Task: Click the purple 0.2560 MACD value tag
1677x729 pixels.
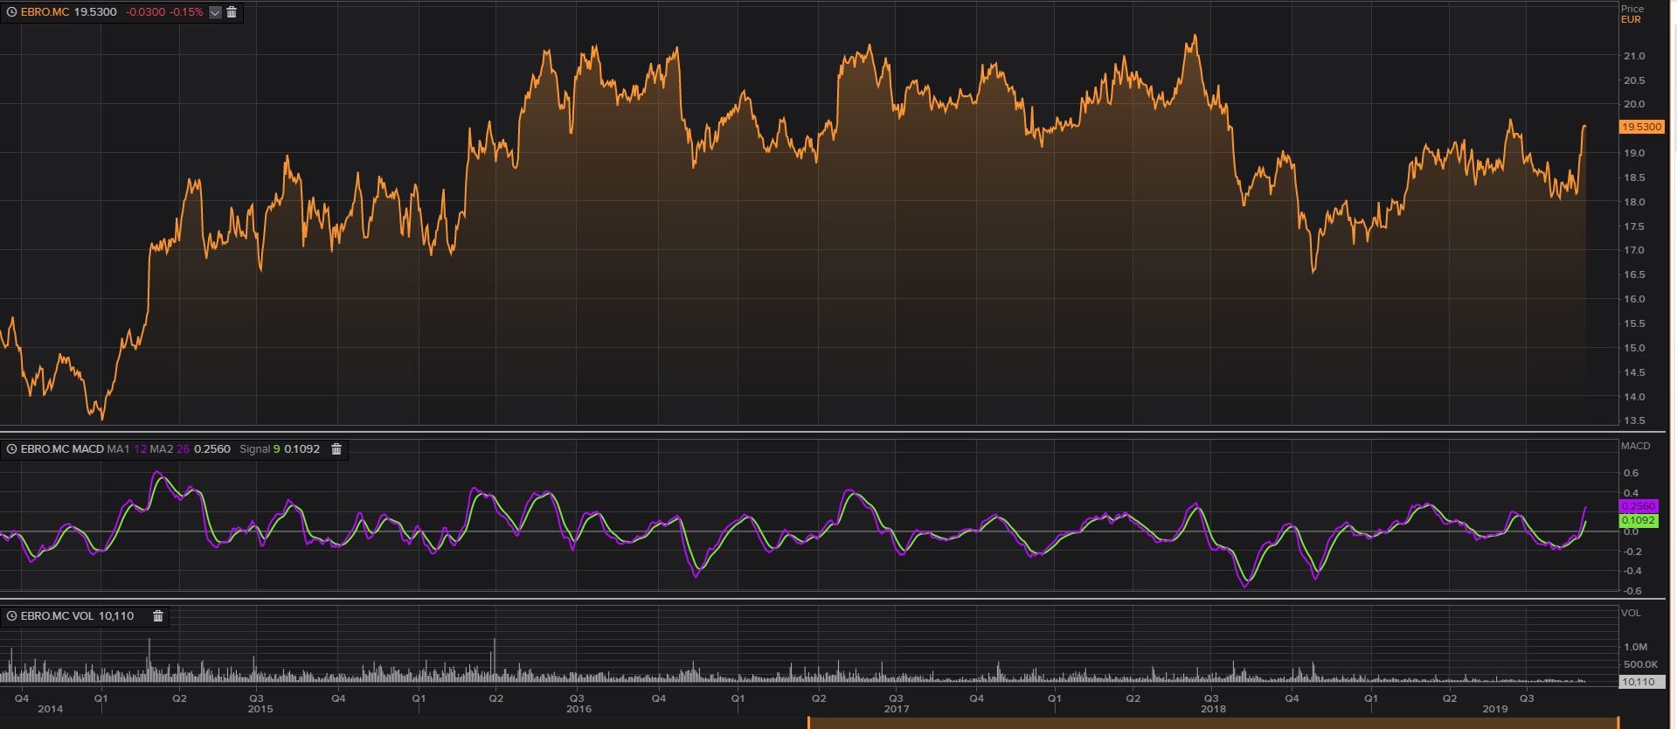Action: point(1638,507)
